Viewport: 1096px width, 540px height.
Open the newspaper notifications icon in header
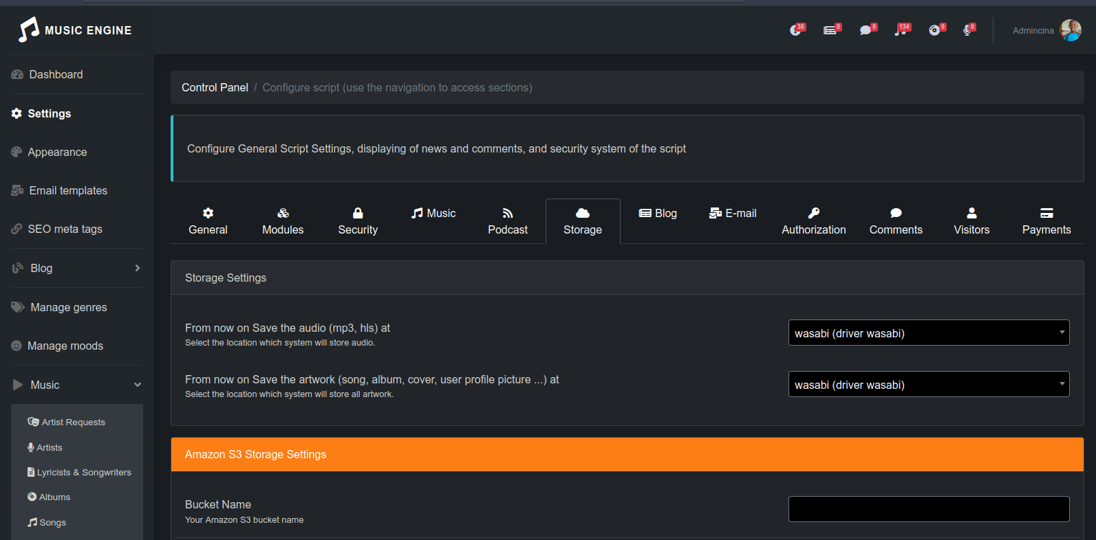(830, 30)
